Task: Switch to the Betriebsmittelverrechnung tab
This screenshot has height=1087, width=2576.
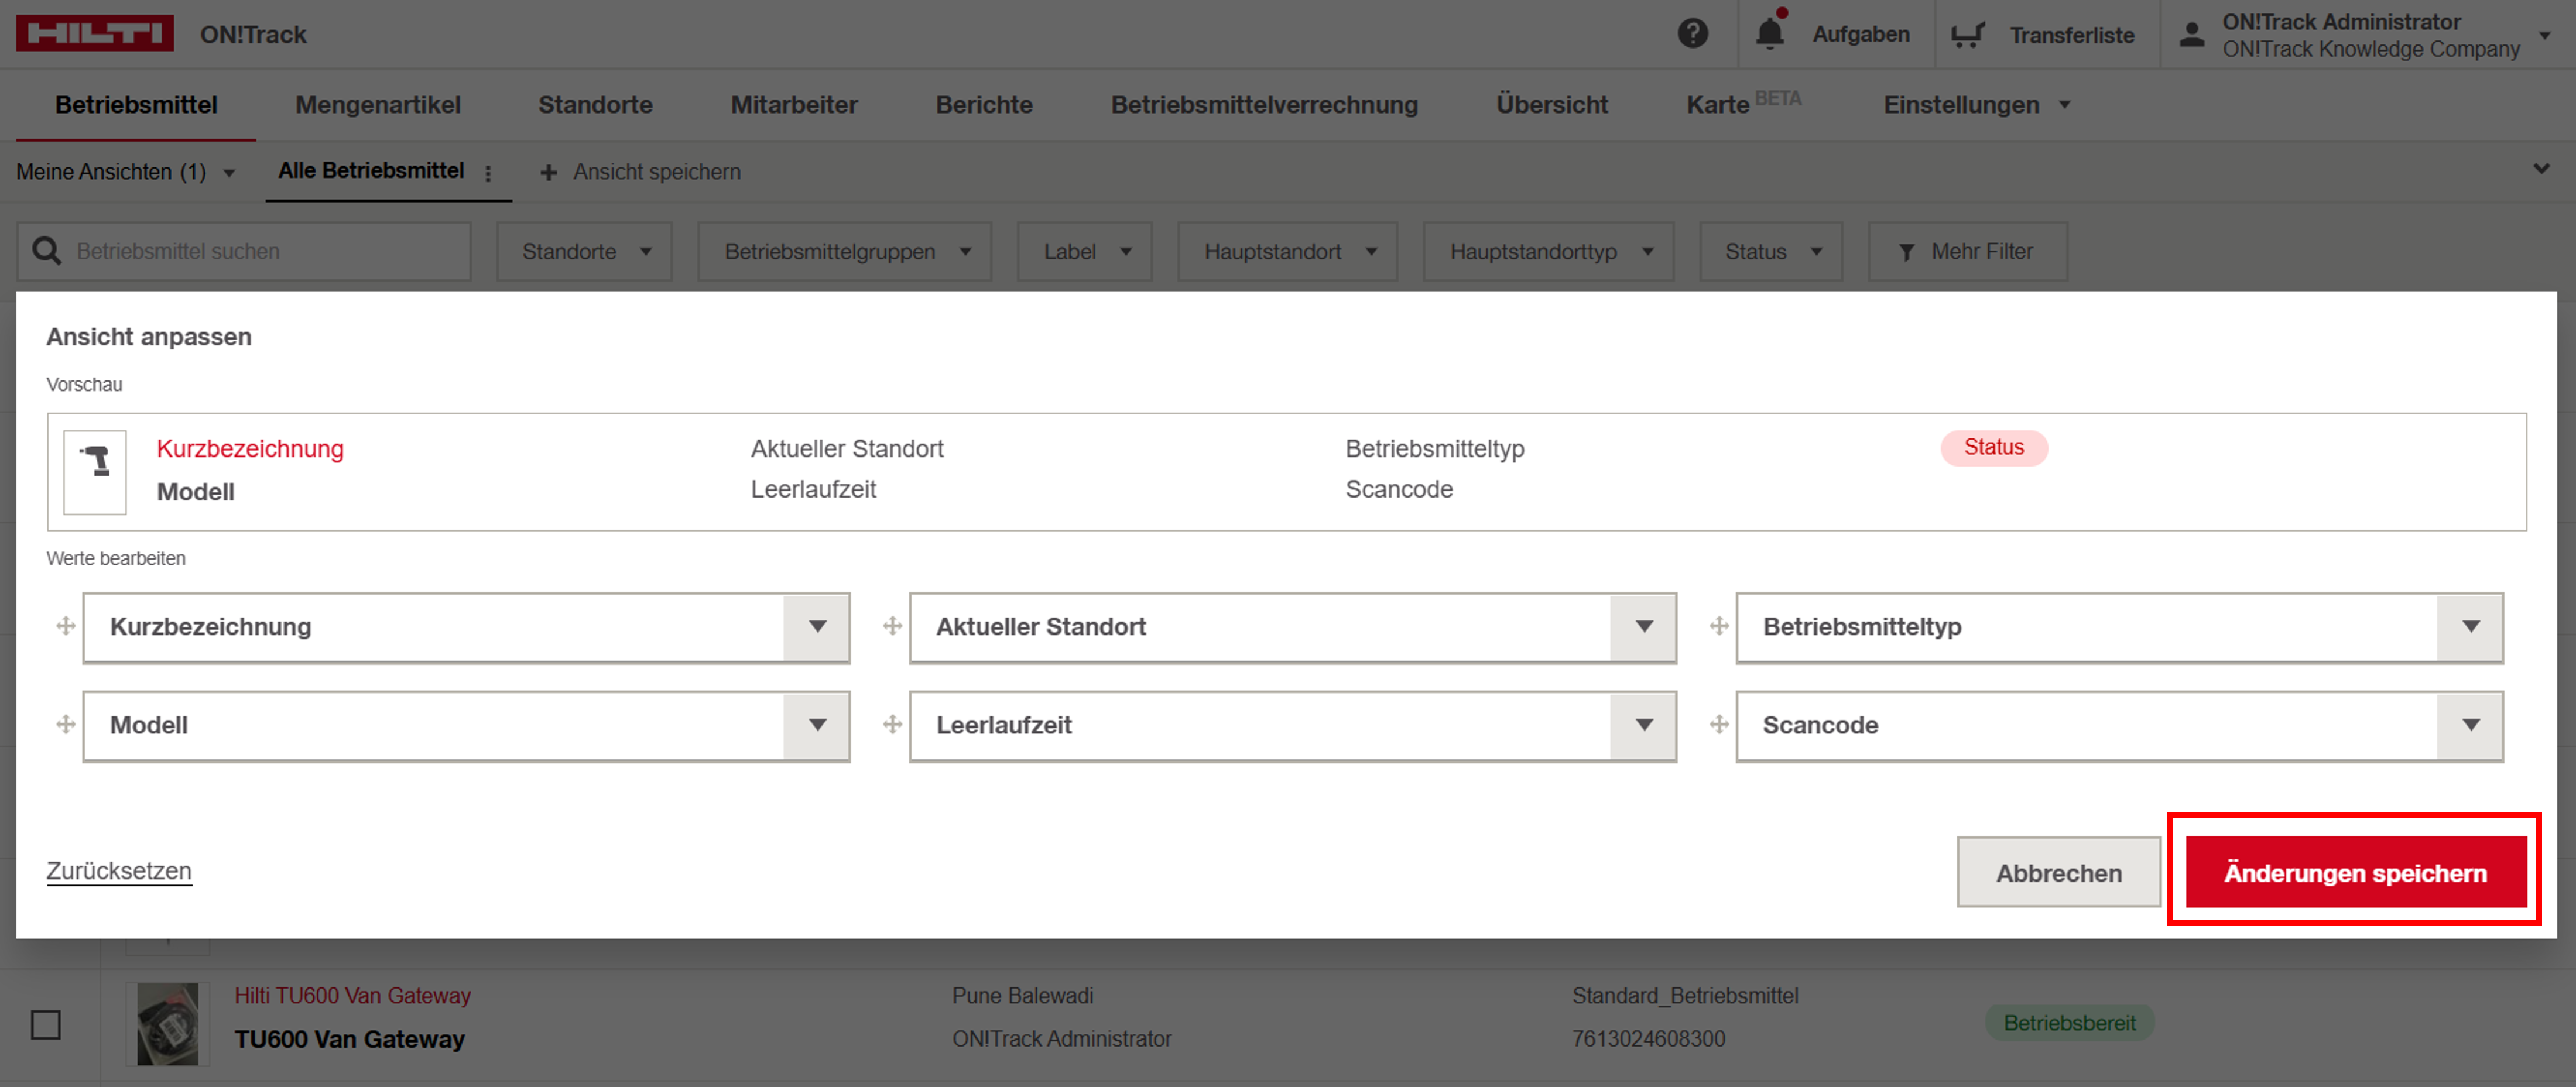Action: pos(1264,104)
